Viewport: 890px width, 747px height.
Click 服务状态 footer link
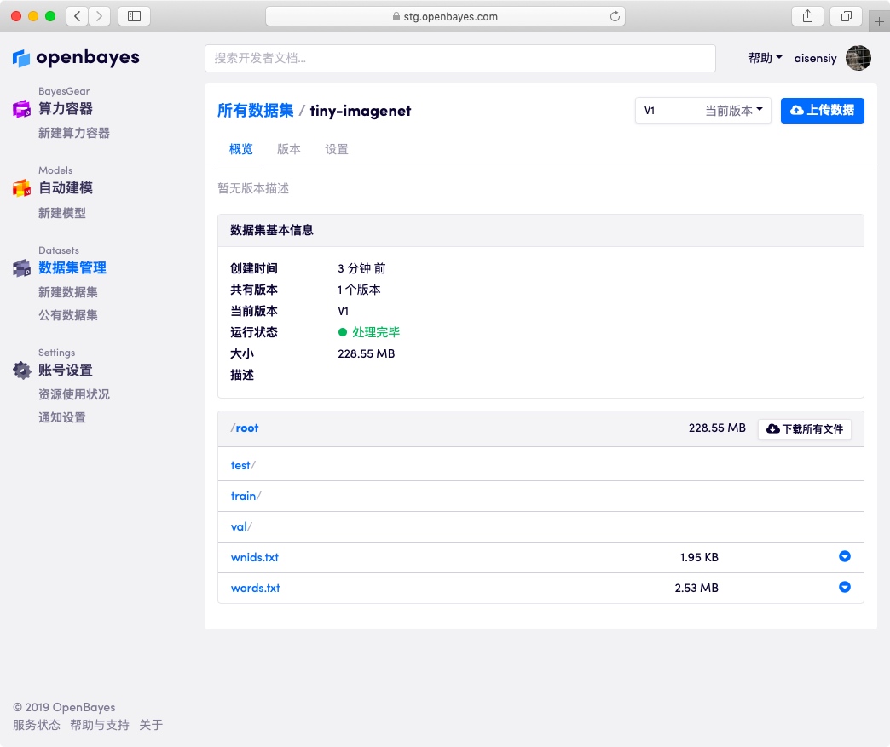pyautogui.click(x=37, y=724)
